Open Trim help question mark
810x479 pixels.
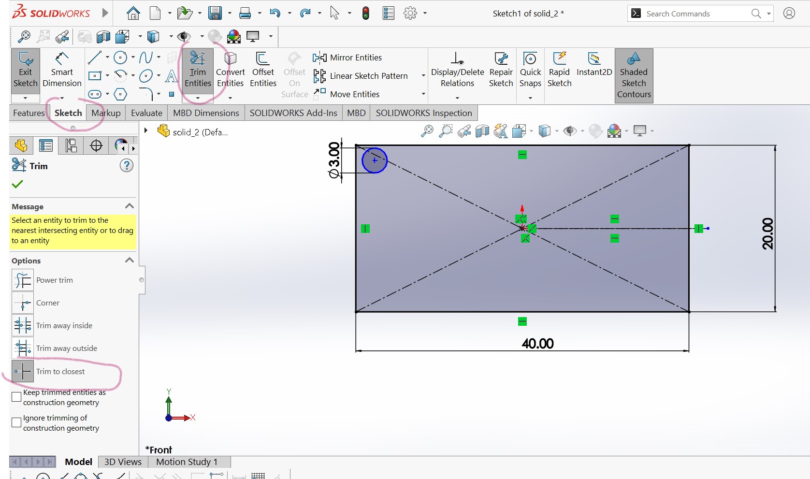[x=126, y=166]
